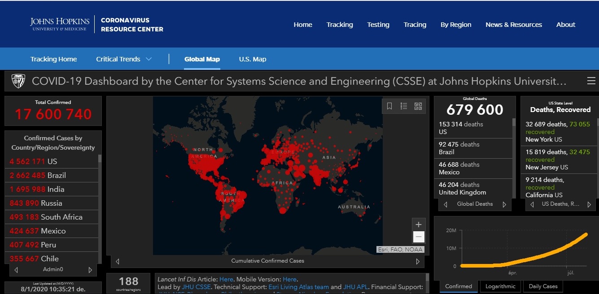The width and height of the screenshot is (599, 294).
Task: Click left arrow beside Global Deaths label
Action: point(446,204)
